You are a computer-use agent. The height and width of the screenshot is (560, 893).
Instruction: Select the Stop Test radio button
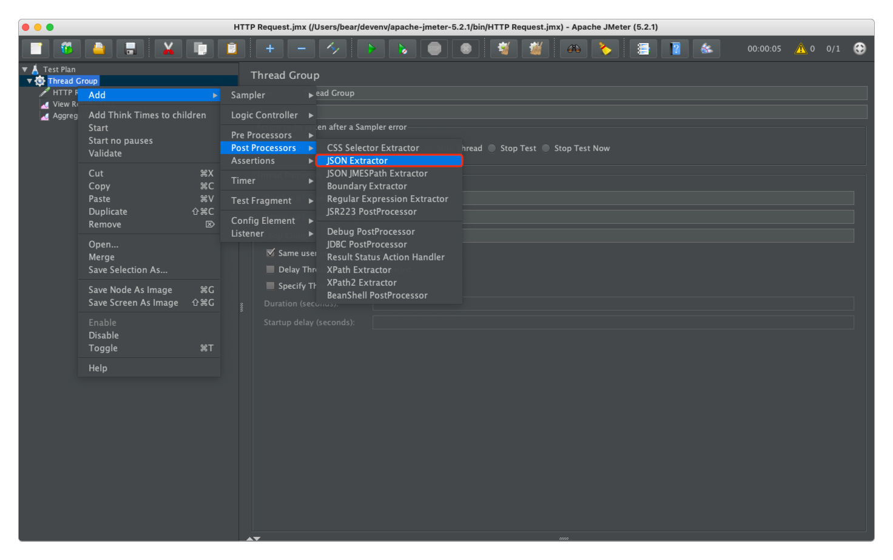point(492,148)
